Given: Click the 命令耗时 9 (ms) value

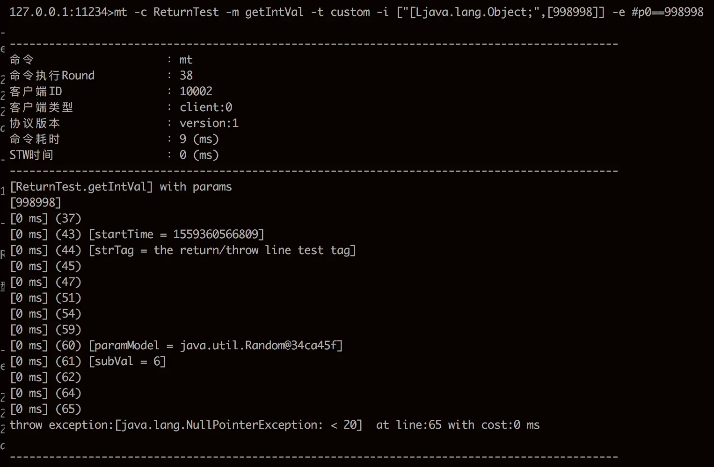Looking at the screenshot, I should [199, 139].
